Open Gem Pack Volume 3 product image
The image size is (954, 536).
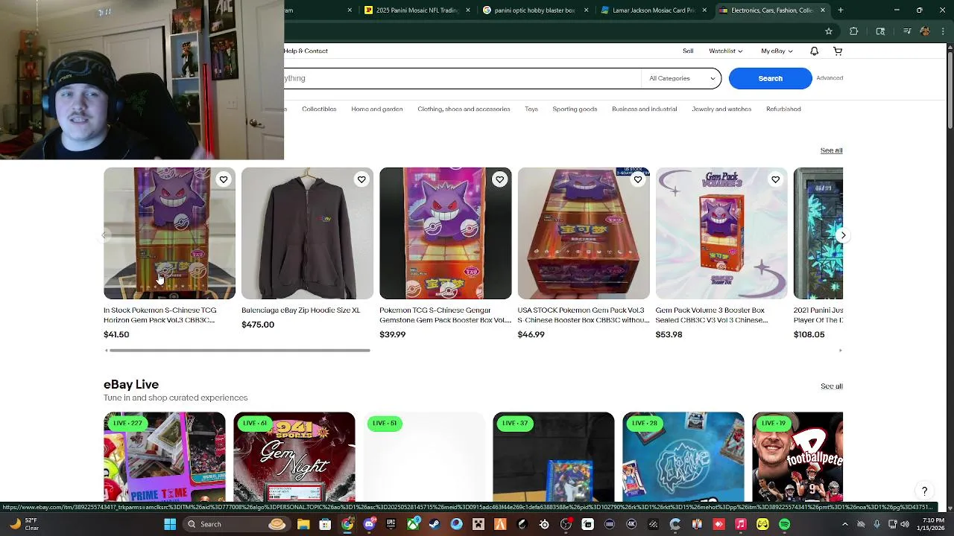click(x=721, y=233)
